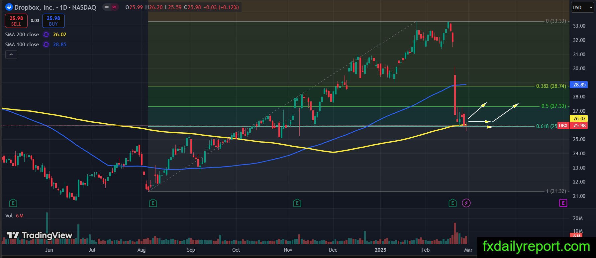Image resolution: width=596 pixels, height=258 pixels.
Task: Click the Feb label on time axis
Action: click(x=426, y=250)
